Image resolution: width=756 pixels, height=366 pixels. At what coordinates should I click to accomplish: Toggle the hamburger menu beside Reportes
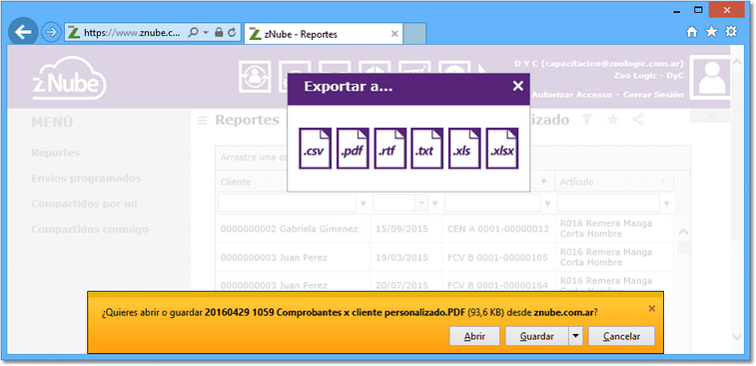point(202,121)
